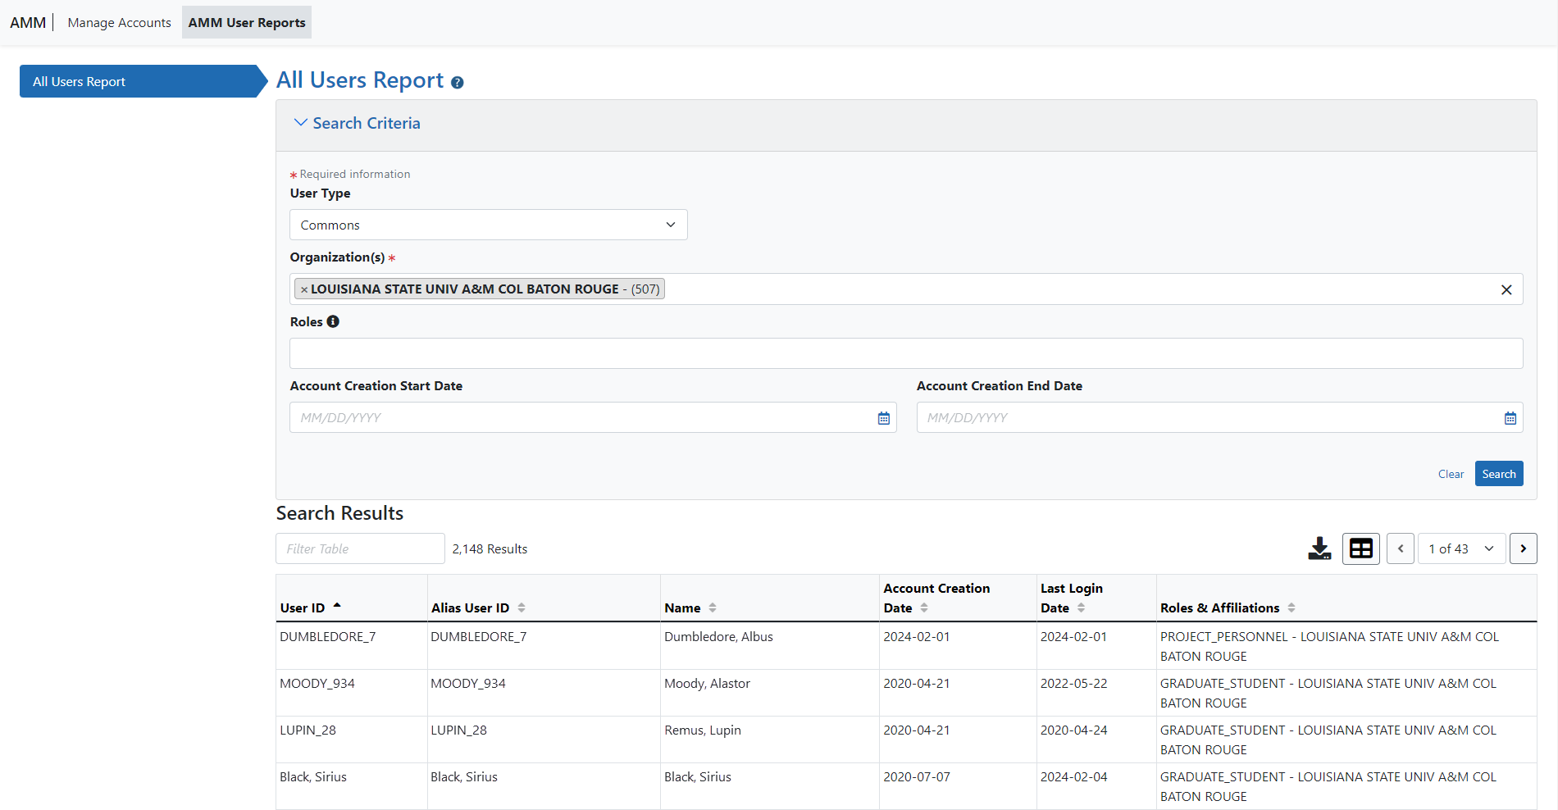
Task: Toggle the table grid view icon
Action: point(1361,548)
